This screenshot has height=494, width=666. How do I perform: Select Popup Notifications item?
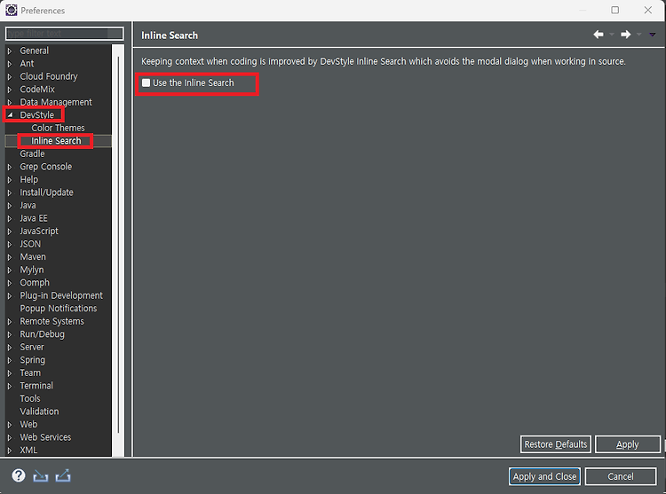59,309
